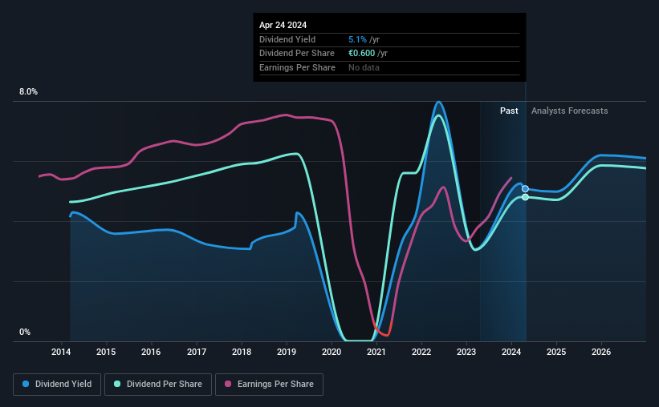Click the pink Earnings Per Share legend dot
This screenshot has width=659, height=407.
click(228, 384)
